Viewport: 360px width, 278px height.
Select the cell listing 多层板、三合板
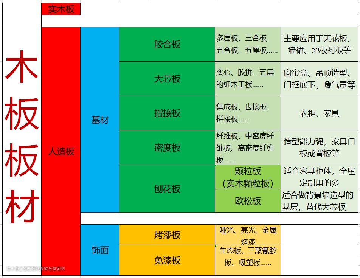click(248, 44)
